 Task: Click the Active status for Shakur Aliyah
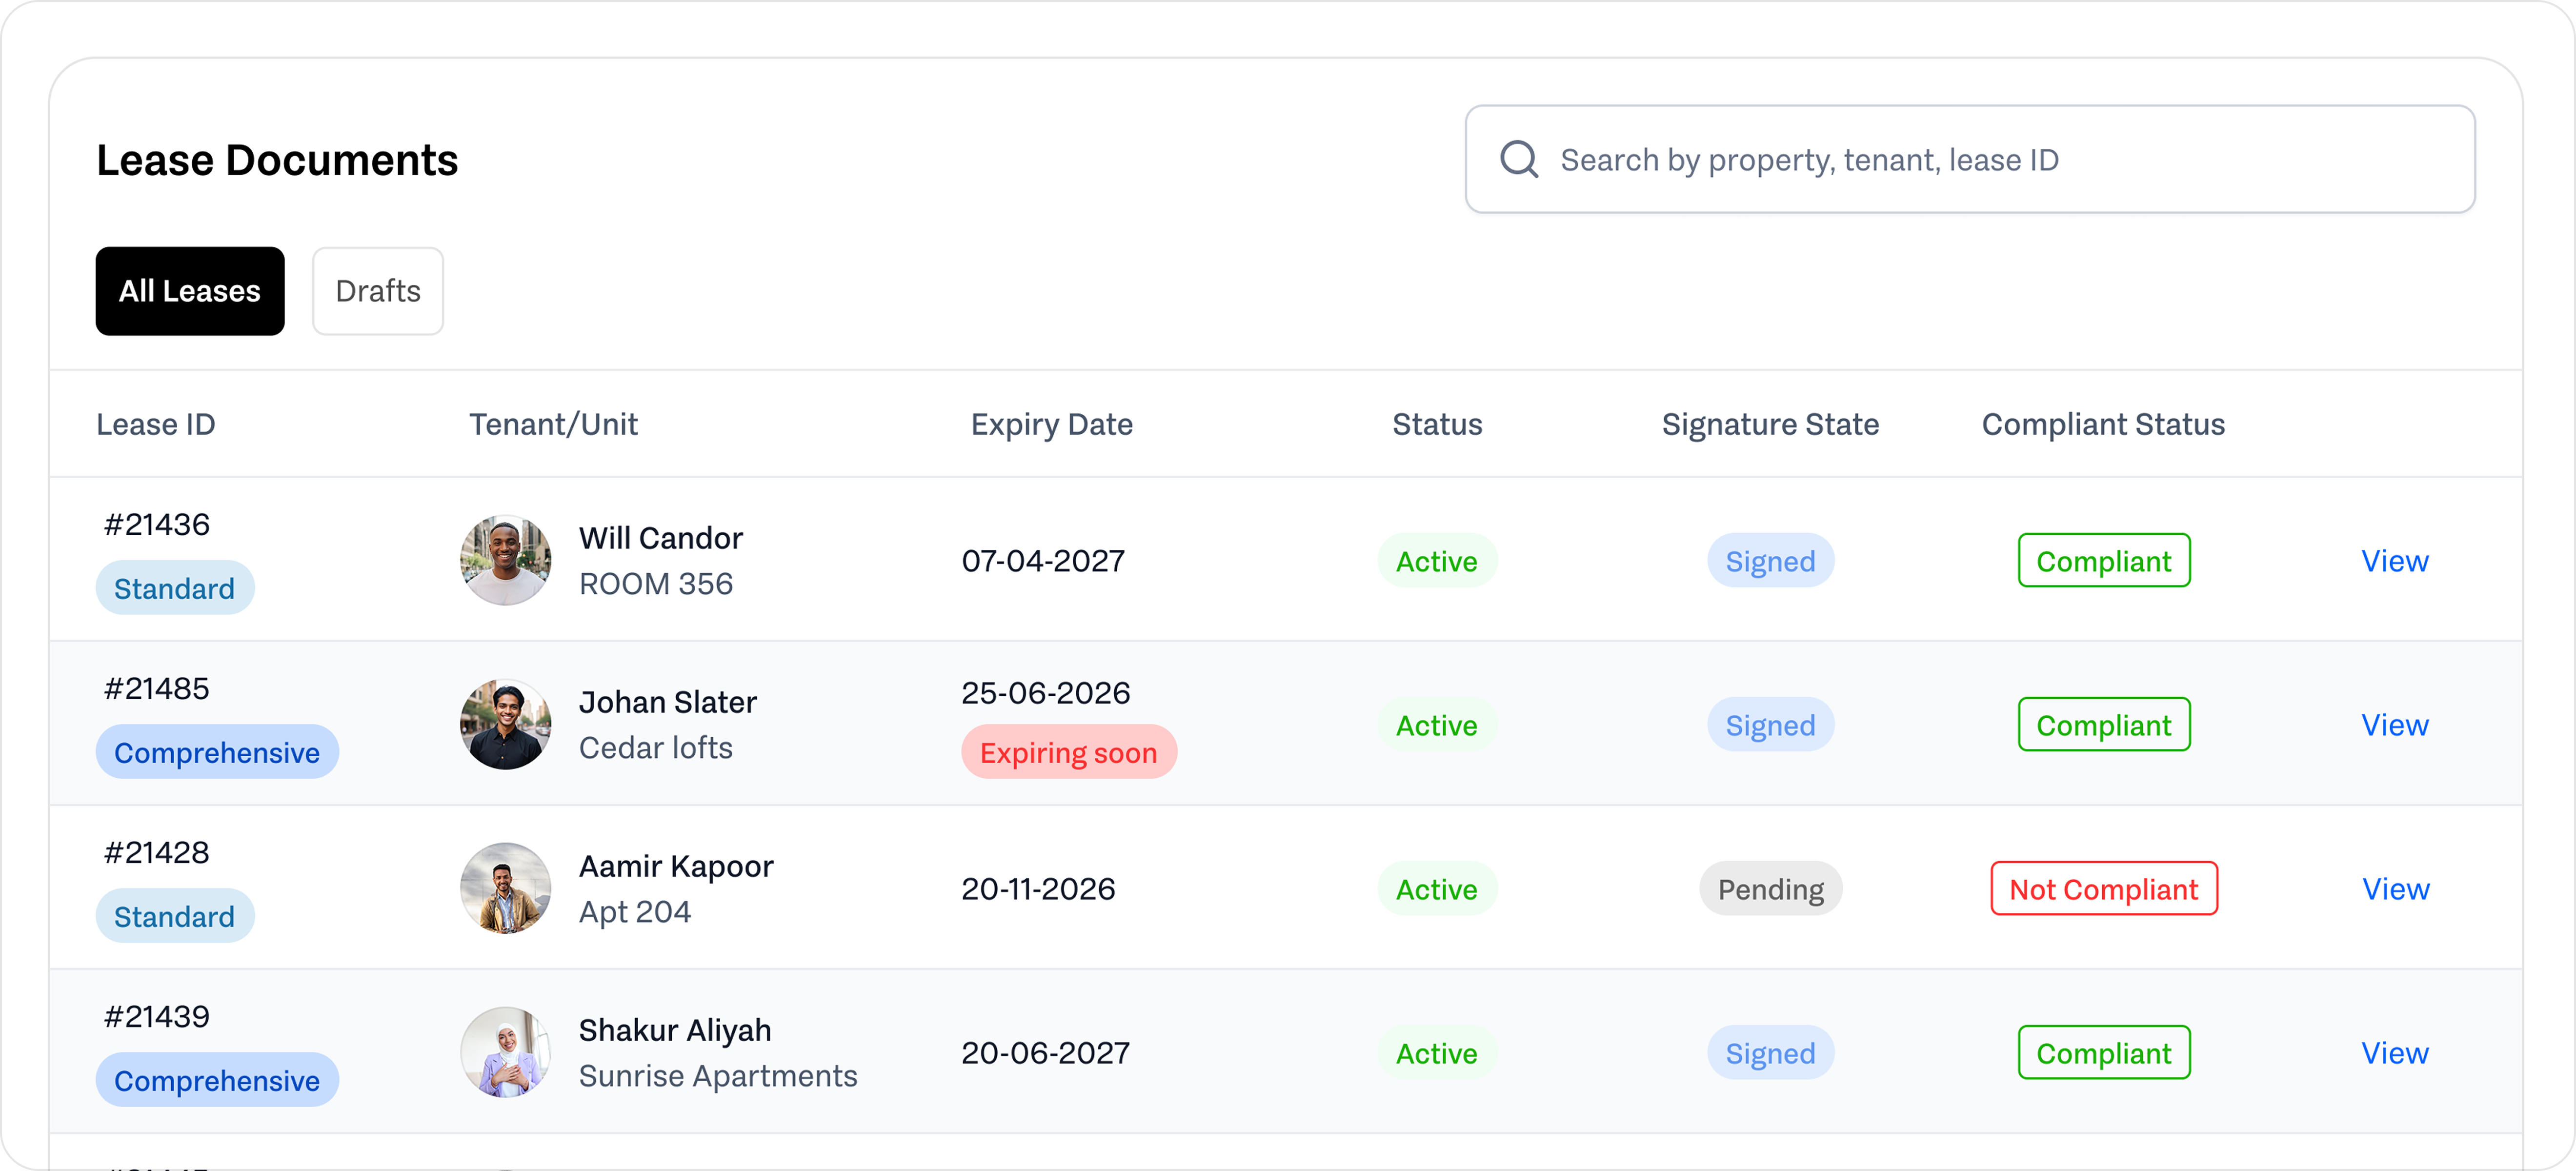click(x=1437, y=1053)
